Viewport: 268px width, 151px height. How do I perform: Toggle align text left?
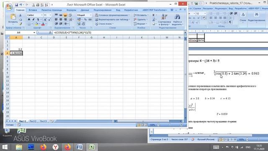(x=56, y=20)
